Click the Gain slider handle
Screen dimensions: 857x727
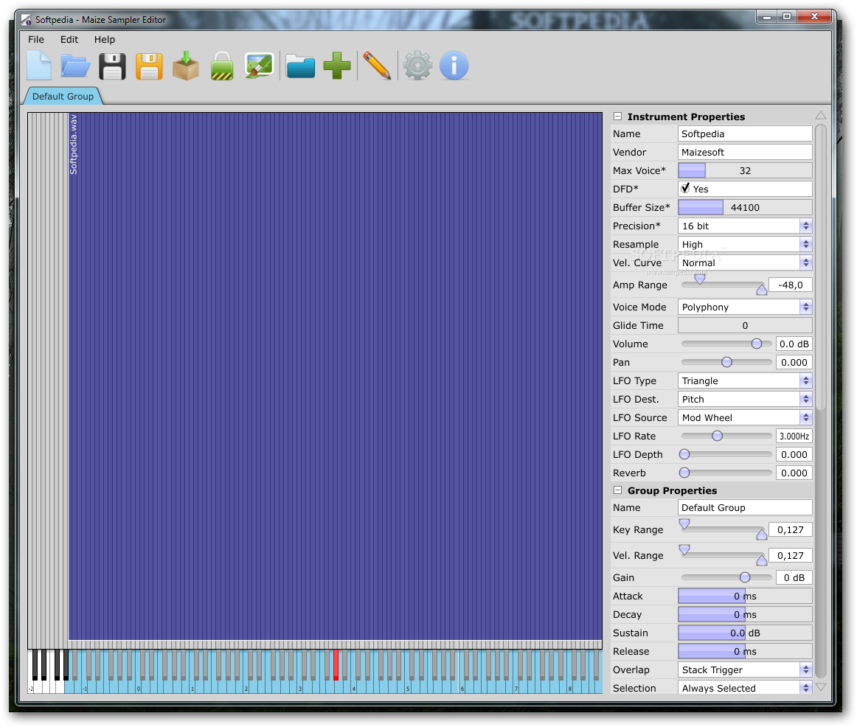[745, 577]
